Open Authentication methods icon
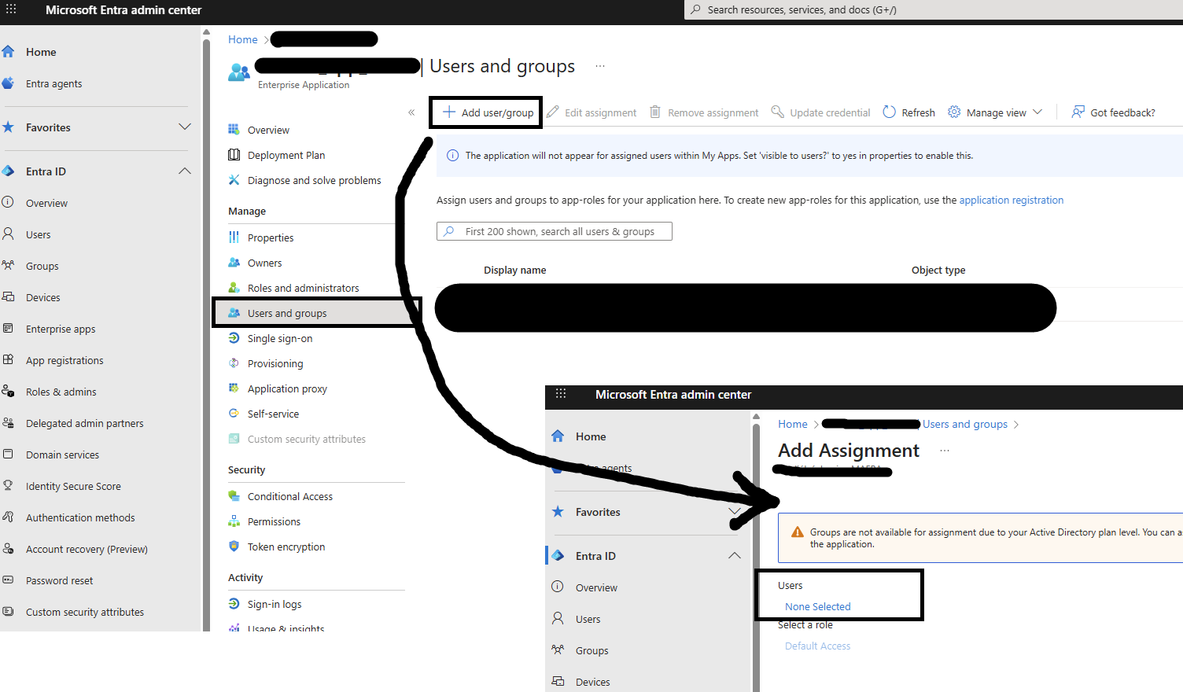Image resolution: width=1183 pixels, height=692 pixels. point(8,517)
